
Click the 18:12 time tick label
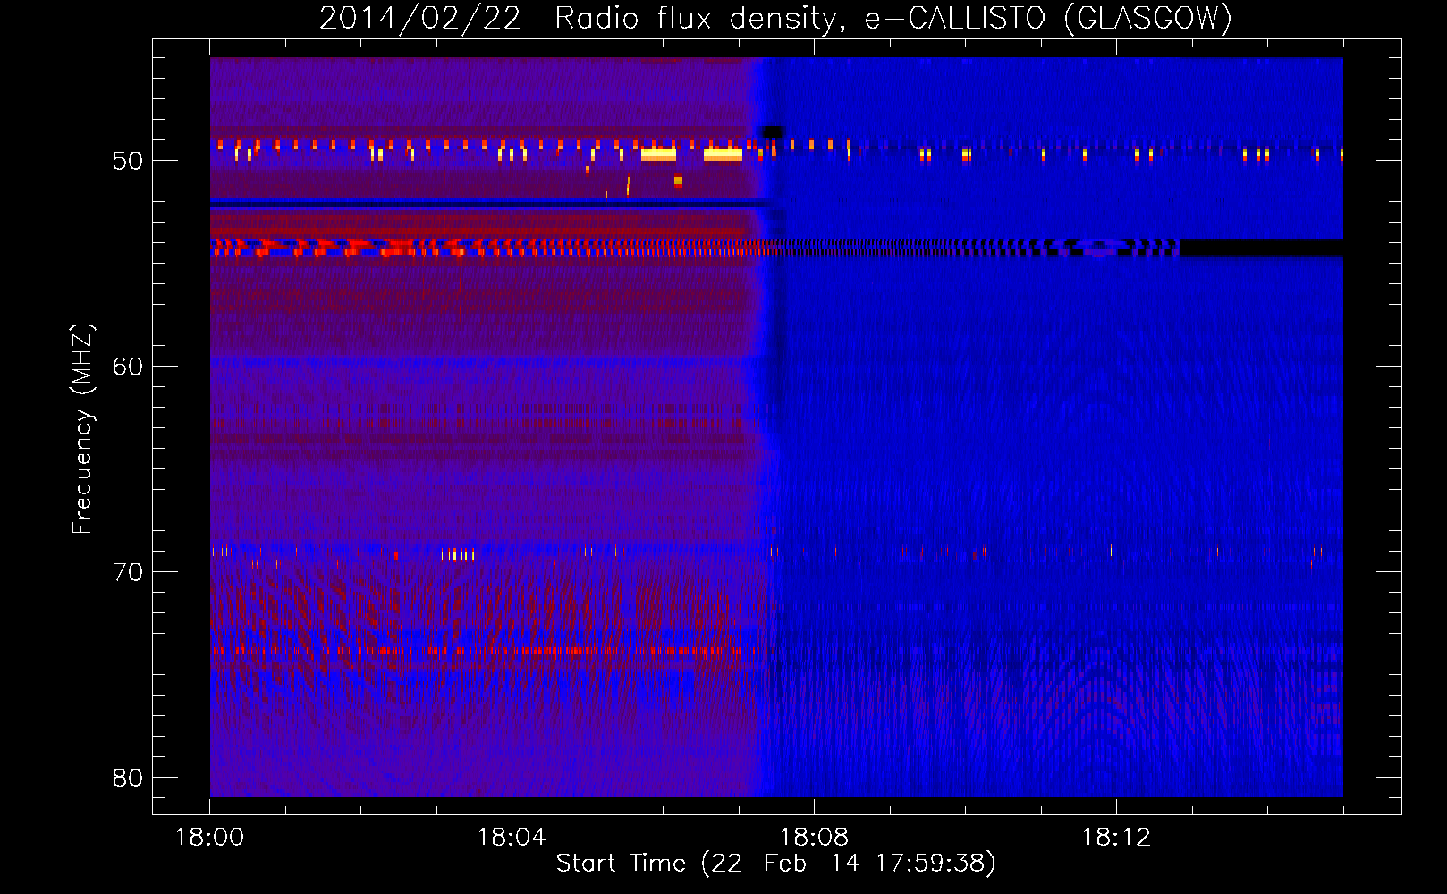point(1116,838)
